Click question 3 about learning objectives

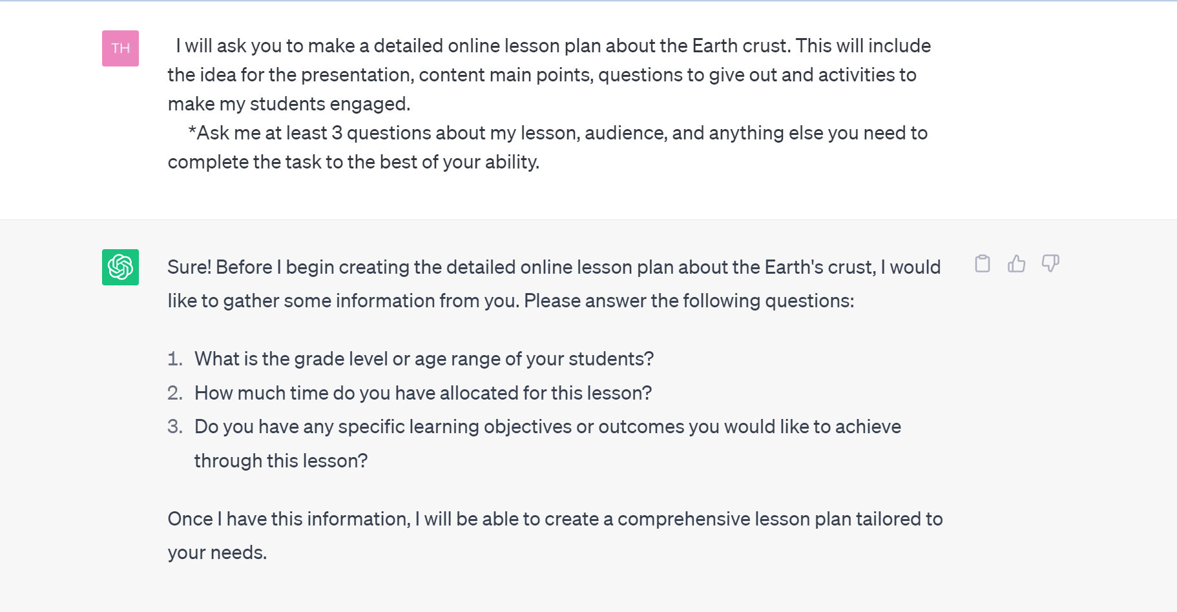[x=547, y=427]
